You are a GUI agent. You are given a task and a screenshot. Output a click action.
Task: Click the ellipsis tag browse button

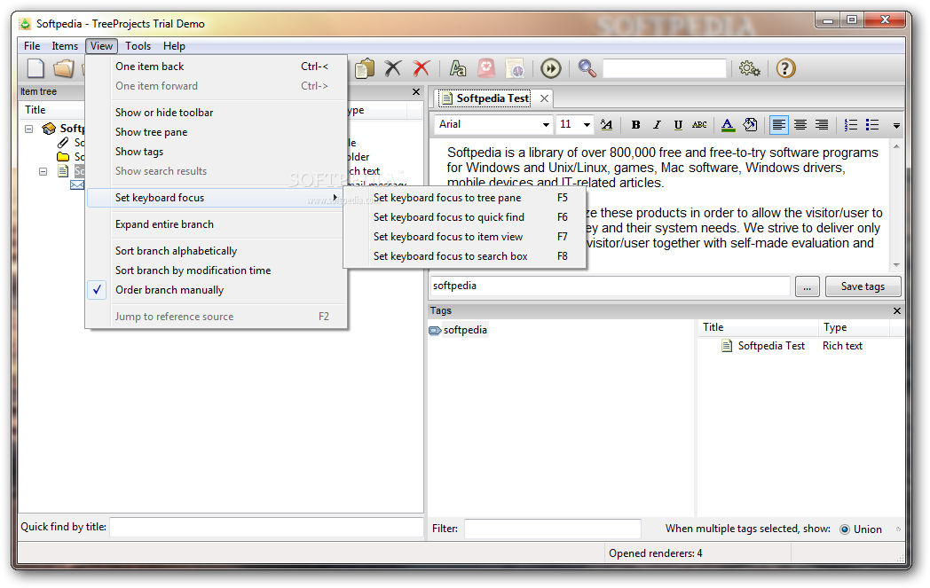[807, 286]
